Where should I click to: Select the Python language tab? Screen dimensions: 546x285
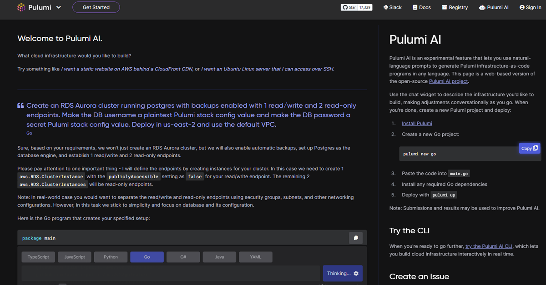(111, 257)
